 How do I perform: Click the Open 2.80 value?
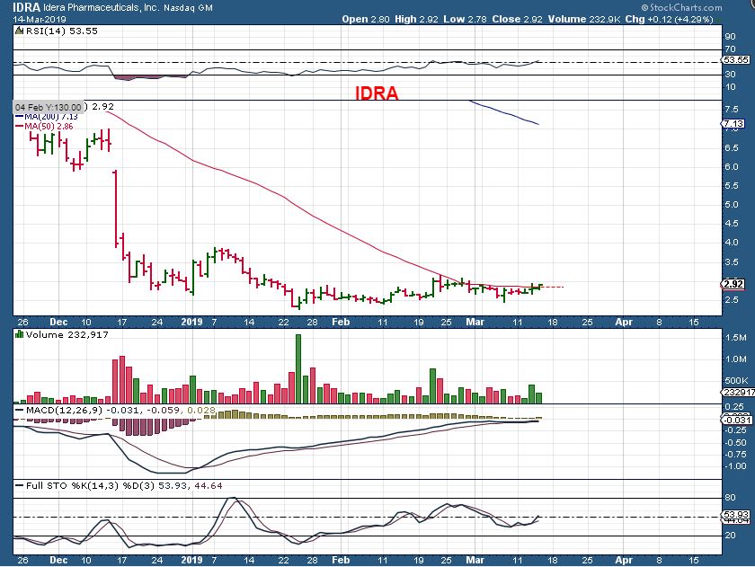click(366, 19)
